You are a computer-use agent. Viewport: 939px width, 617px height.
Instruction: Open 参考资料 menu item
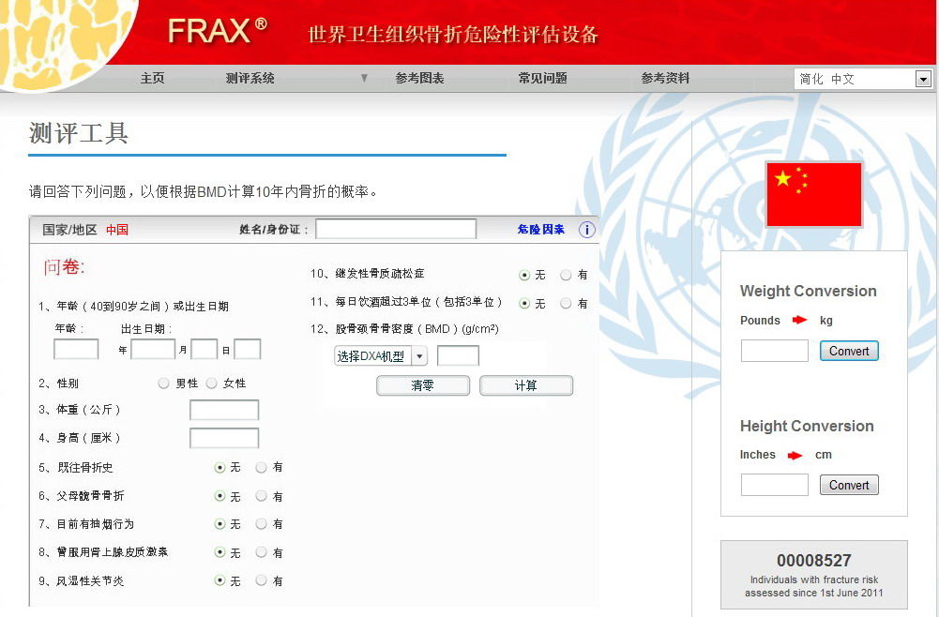pos(665,78)
